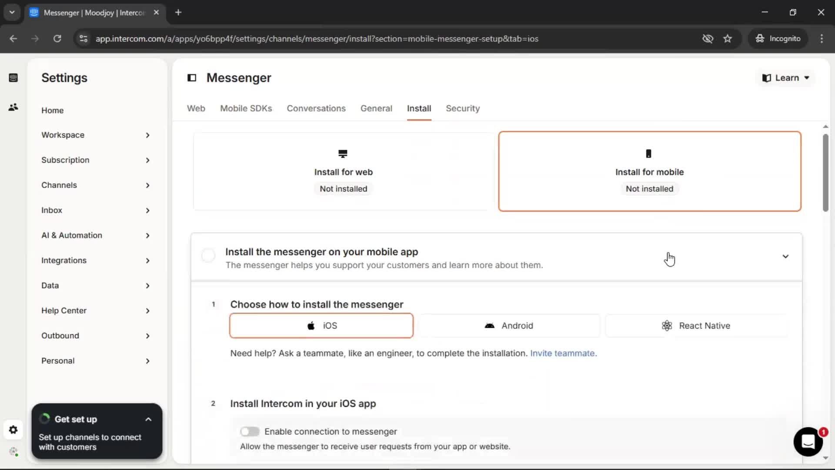Click the site information icon in address bar

click(83, 39)
